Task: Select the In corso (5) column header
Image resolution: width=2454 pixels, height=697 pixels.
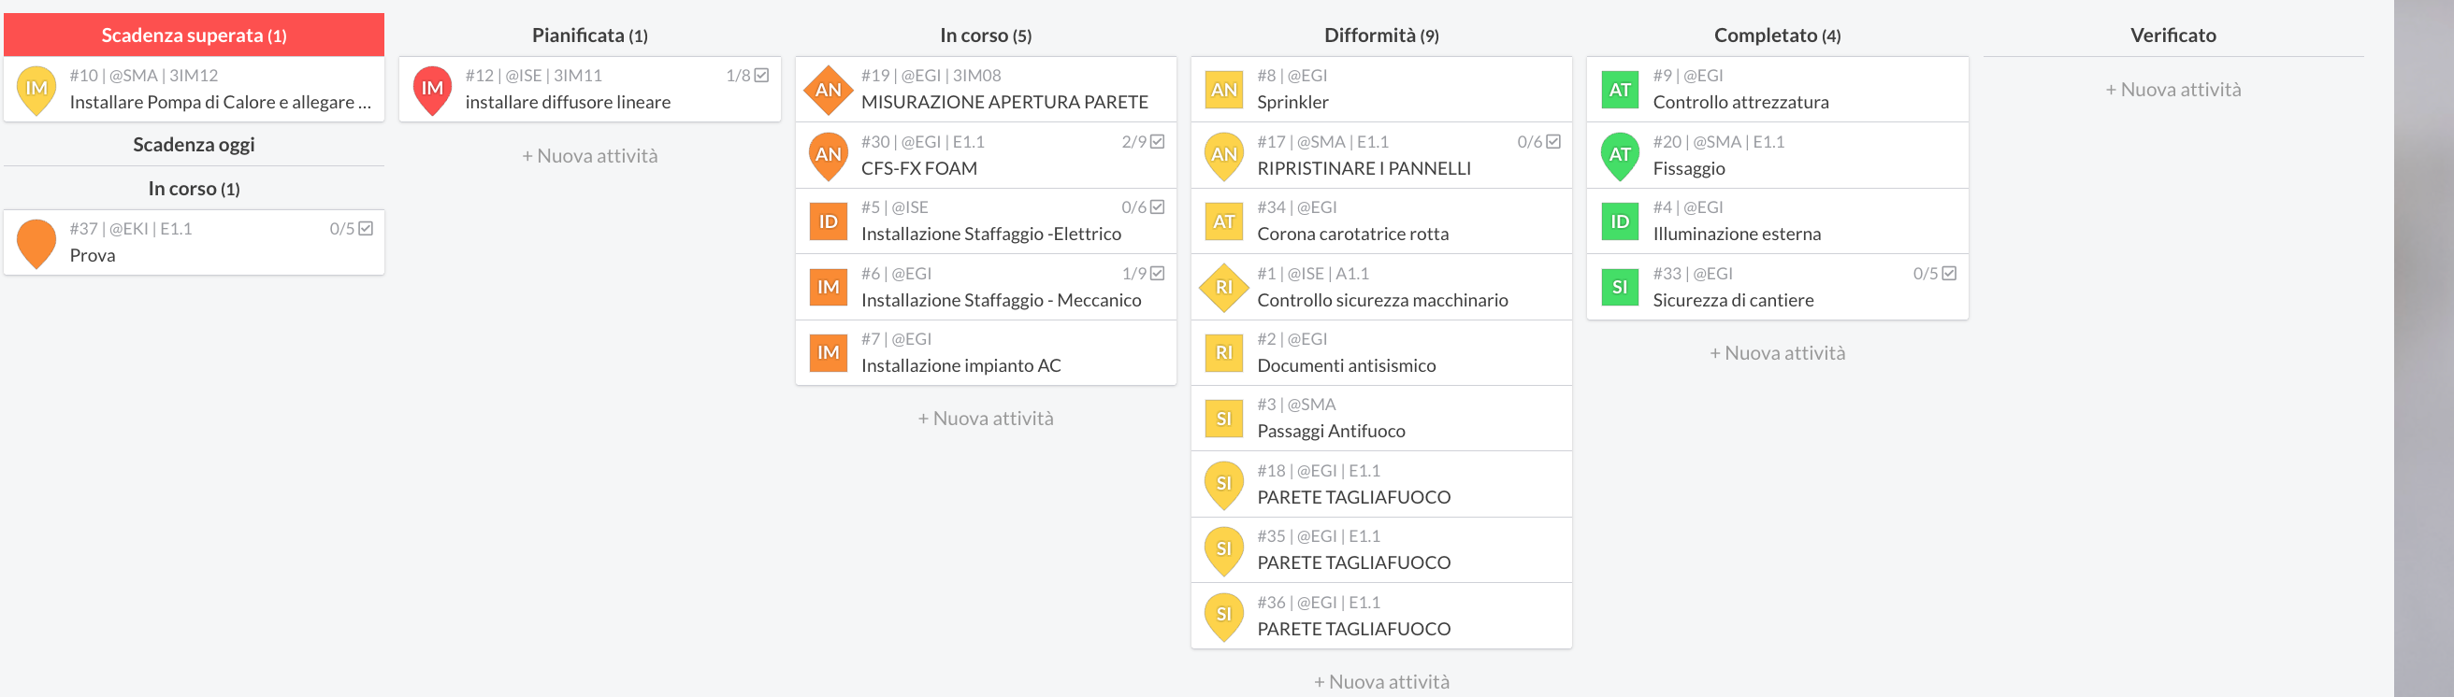Action: [x=986, y=36]
